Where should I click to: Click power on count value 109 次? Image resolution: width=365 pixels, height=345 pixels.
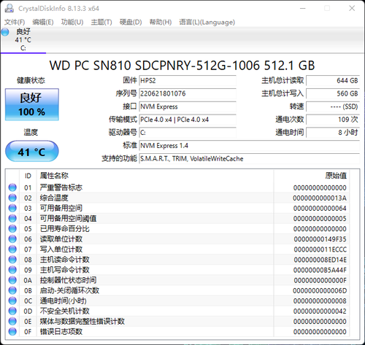point(333,120)
